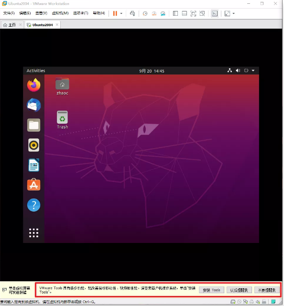Click the 以后提醒我 button
The height and width of the screenshot is (306, 284).
tap(239, 290)
